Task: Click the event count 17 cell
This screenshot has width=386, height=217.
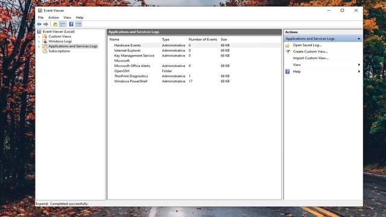Action: pyautogui.click(x=191, y=81)
